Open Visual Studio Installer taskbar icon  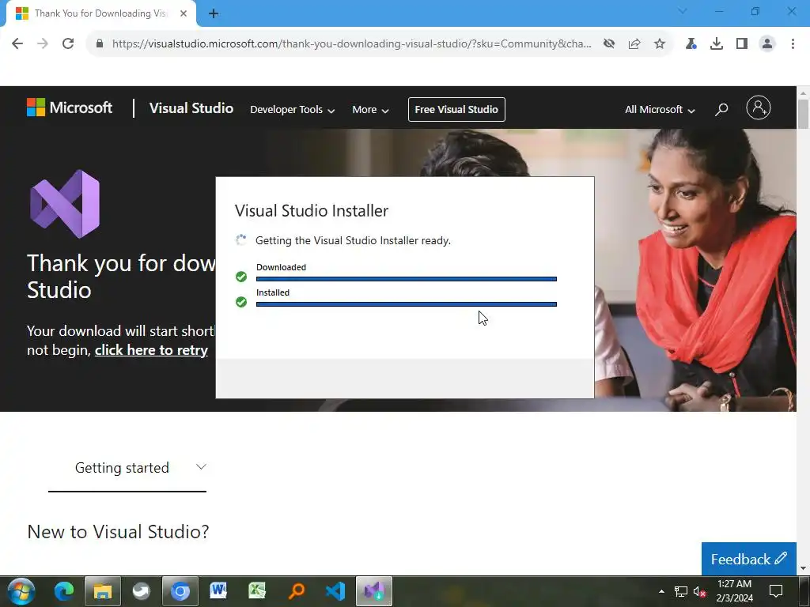374,591
